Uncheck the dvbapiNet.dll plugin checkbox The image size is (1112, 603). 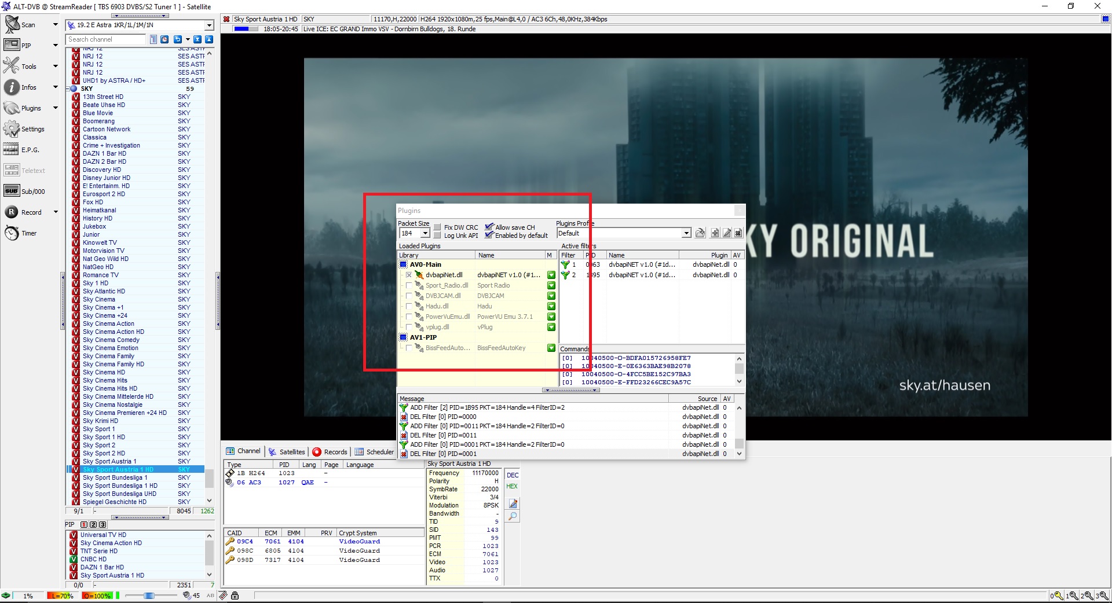[409, 275]
